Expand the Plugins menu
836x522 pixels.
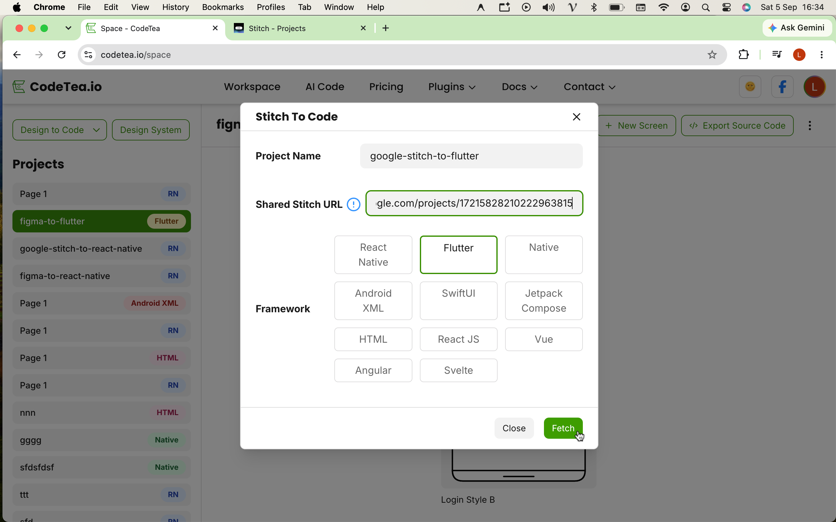coord(452,87)
